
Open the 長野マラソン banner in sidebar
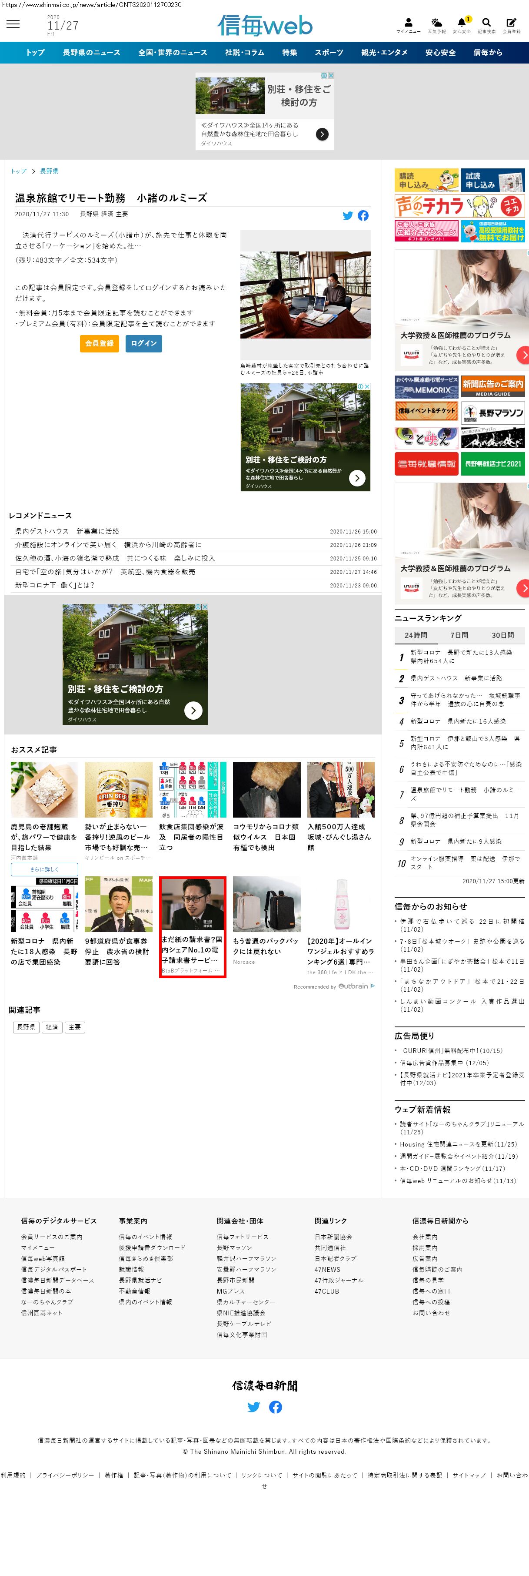[492, 412]
